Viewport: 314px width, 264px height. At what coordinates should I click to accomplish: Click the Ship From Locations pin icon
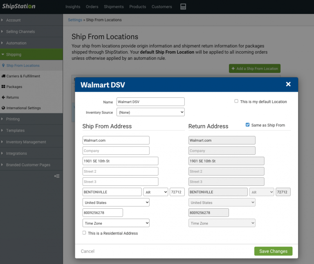(3, 65)
